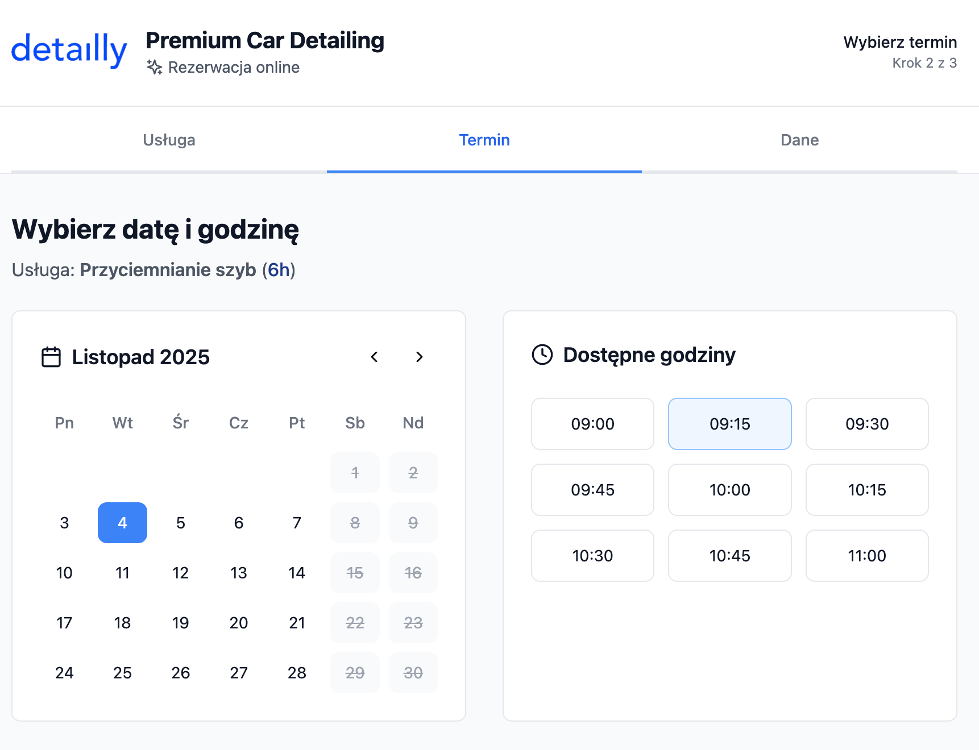Click the detailly logo
This screenshot has width=979, height=750.
click(69, 50)
